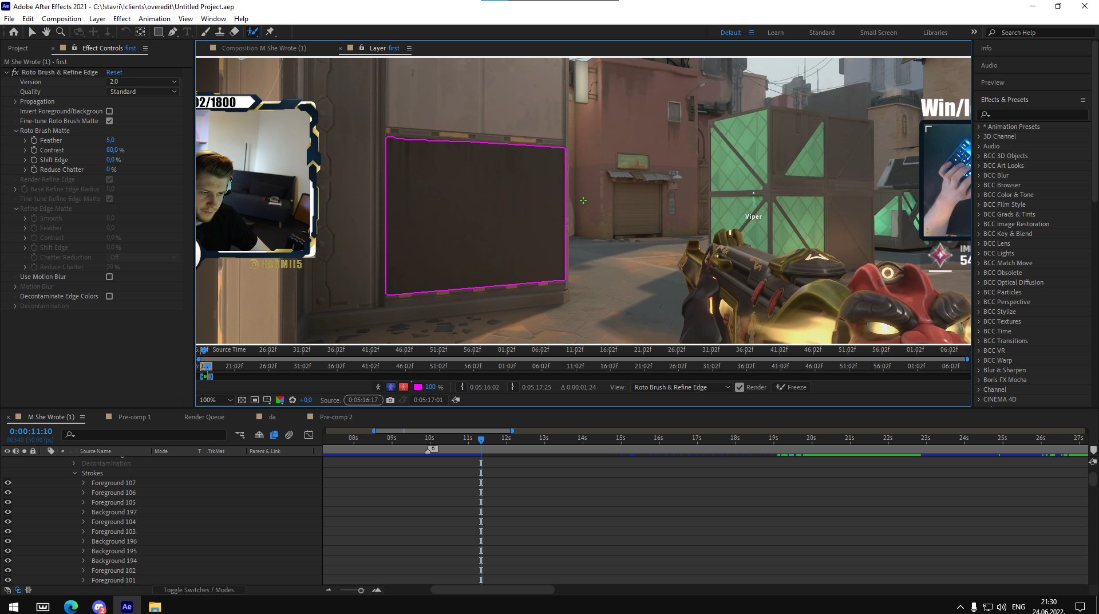Select the Hand tool
Image resolution: width=1099 pixels, height=614 pixels.
pos(46,32)
